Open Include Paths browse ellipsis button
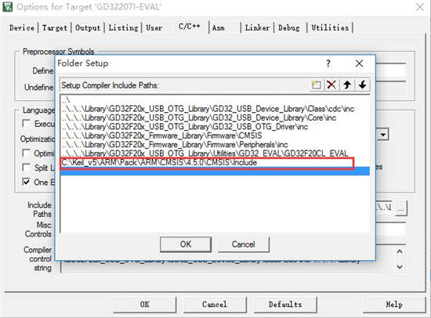This screenshot has width=431, height=318. pos(400,208)
